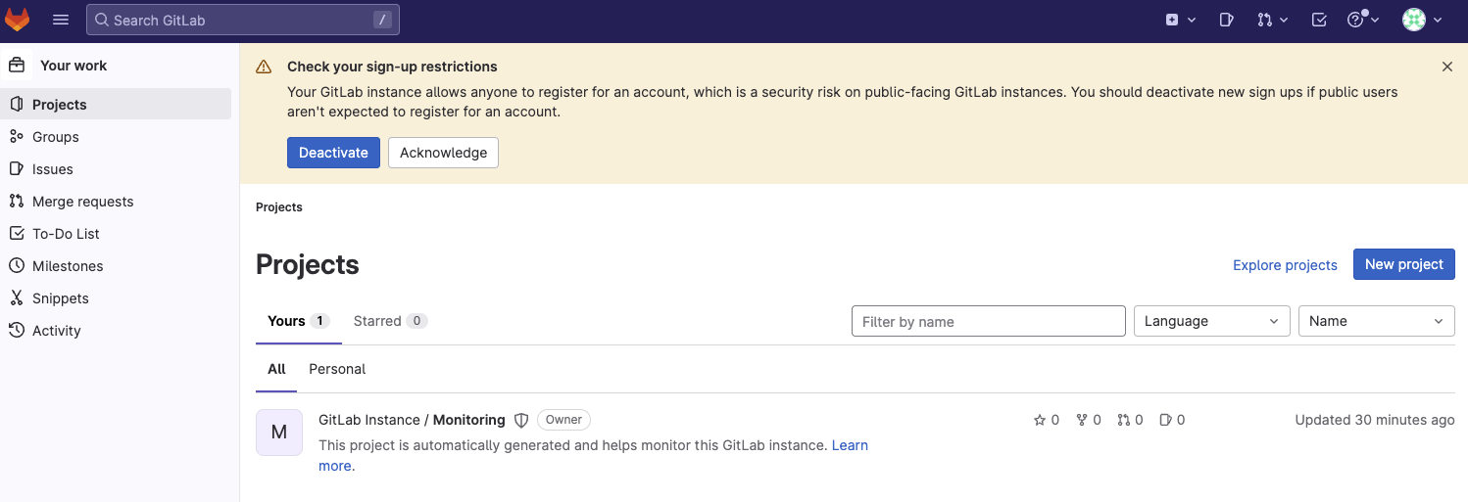Viewport: 1468px width, 502px height.
Task: Open Snippets in the sidebar
Action: click(x=116, y=298)
